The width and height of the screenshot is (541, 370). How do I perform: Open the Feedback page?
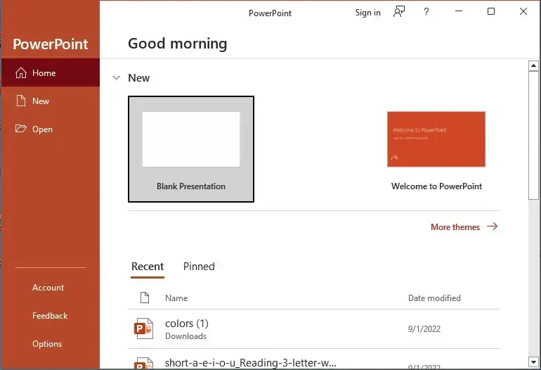point(50,316)
